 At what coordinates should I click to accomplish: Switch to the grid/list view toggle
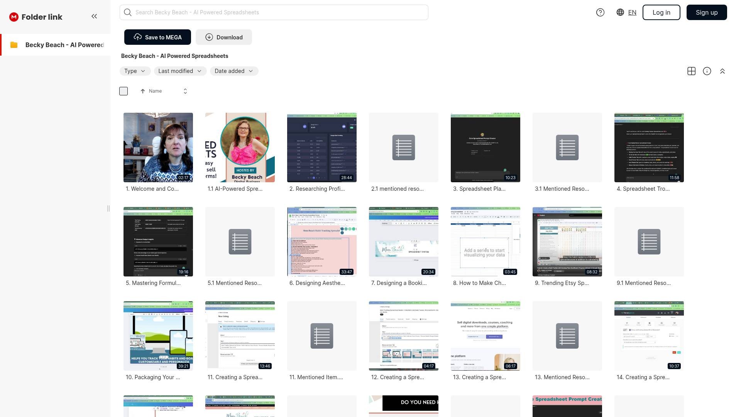[x=692, y=71]
